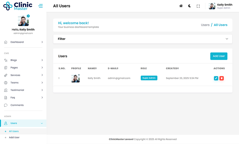Click the home icon in the header
Viewport: 239px width, 144px height.
[181, 6]
